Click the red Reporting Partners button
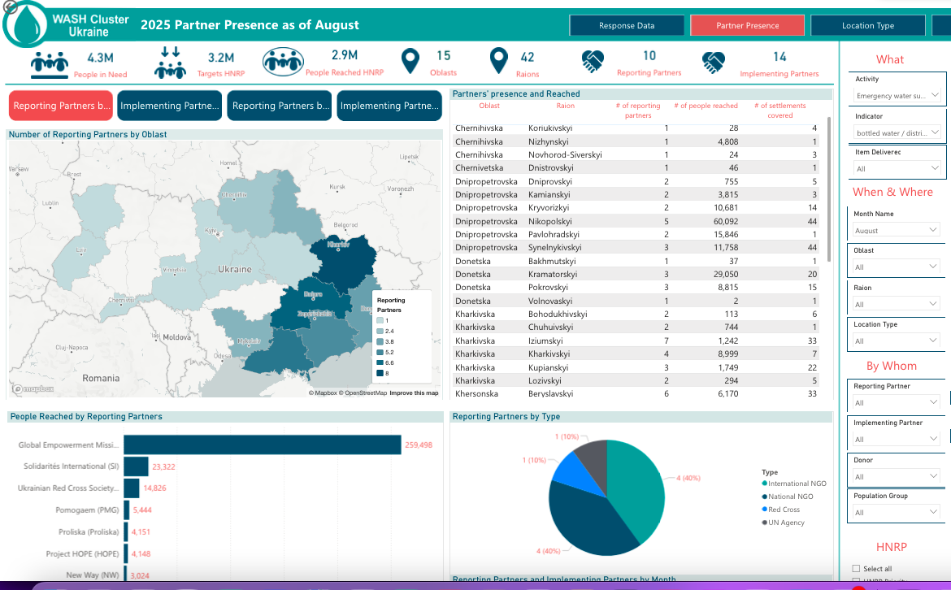951x590 pixels. tap(62, 106)
